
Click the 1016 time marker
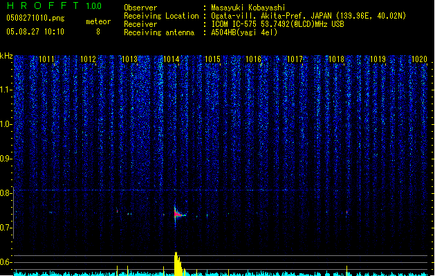(254, 59)
